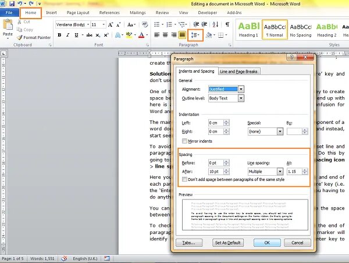349x263 pixels.
Task: Click Shrink Font icon
Action: tap(119, 24)
